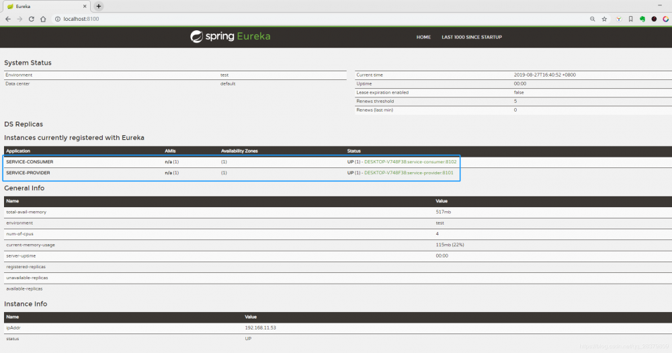Image resolution: width=672 pixels, height=353 pixels.
Task: View site info icon beside localhost:8100
Action: 57,19
